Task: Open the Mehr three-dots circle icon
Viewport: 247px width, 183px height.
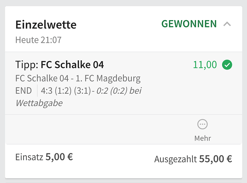Action: click(202, 124)
